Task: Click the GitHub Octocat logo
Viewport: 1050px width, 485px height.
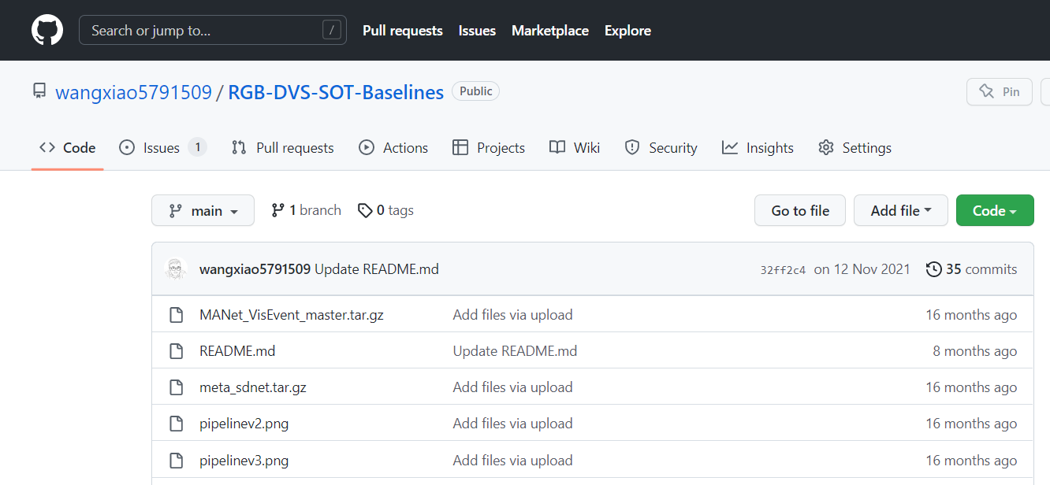Action: click(x=47, y=30)
